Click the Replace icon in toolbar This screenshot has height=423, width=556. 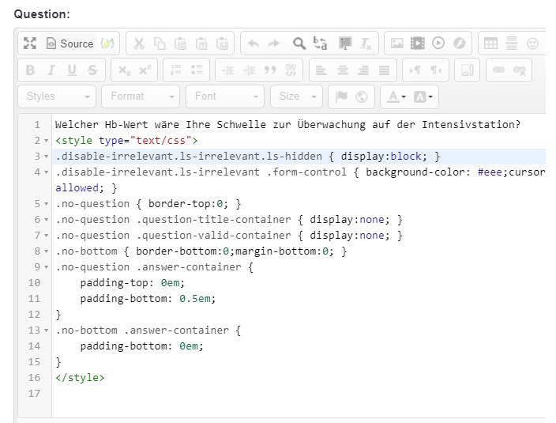321,43
